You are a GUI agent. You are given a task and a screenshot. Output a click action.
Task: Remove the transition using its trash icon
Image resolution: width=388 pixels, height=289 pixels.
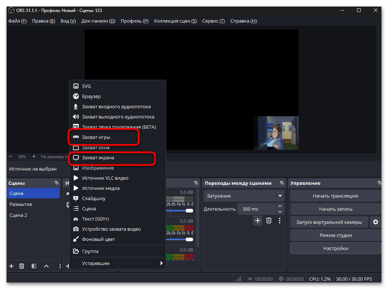[x=269, y=221]
